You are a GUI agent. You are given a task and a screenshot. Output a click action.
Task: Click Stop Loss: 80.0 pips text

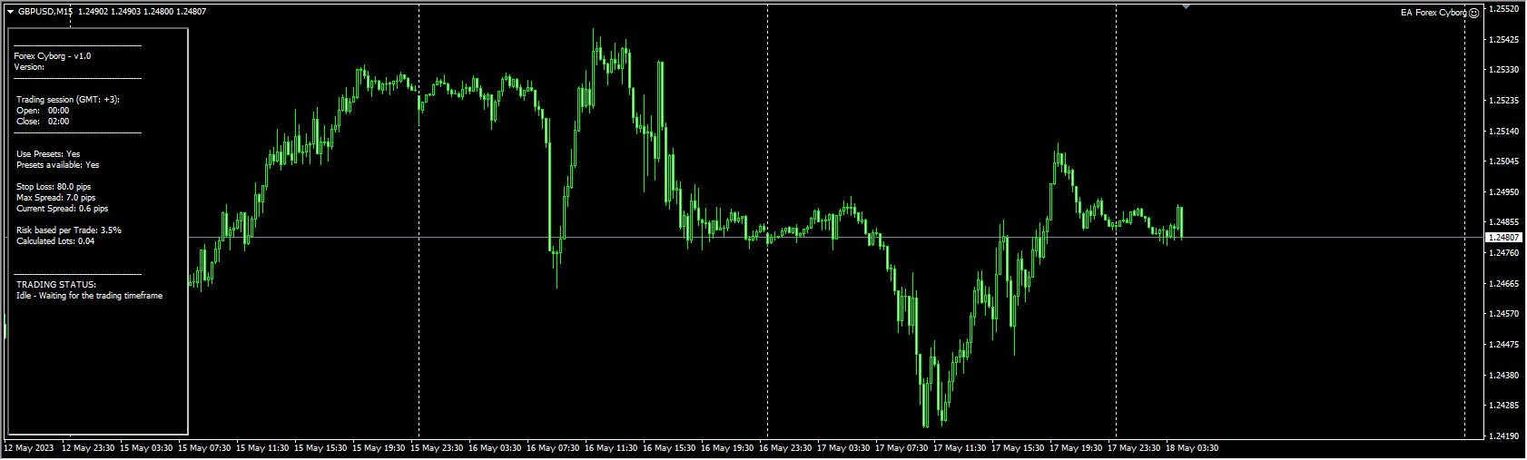coord(54,187)
